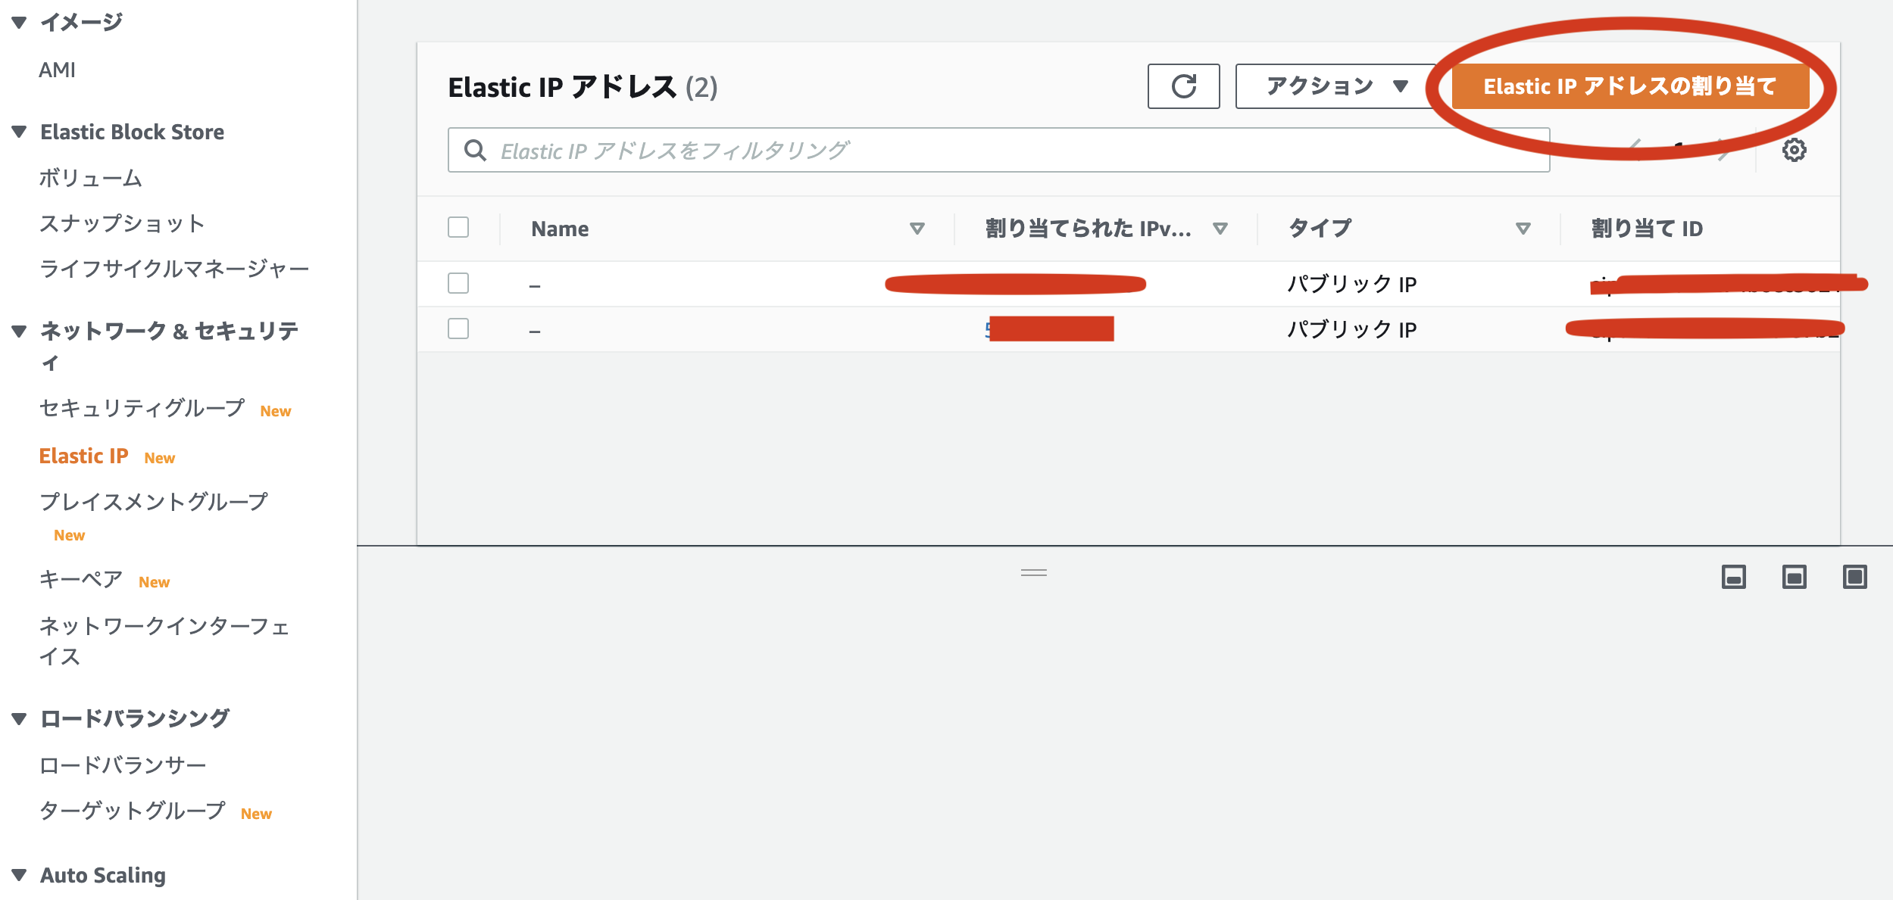Viewport: 1893px width, 900px height.
Task: Search icon in Elastic IP filter box
Action: 475,150
